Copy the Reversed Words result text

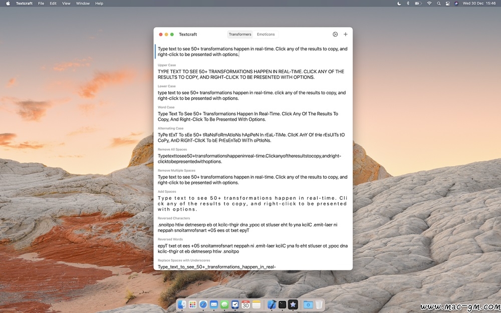253,248
